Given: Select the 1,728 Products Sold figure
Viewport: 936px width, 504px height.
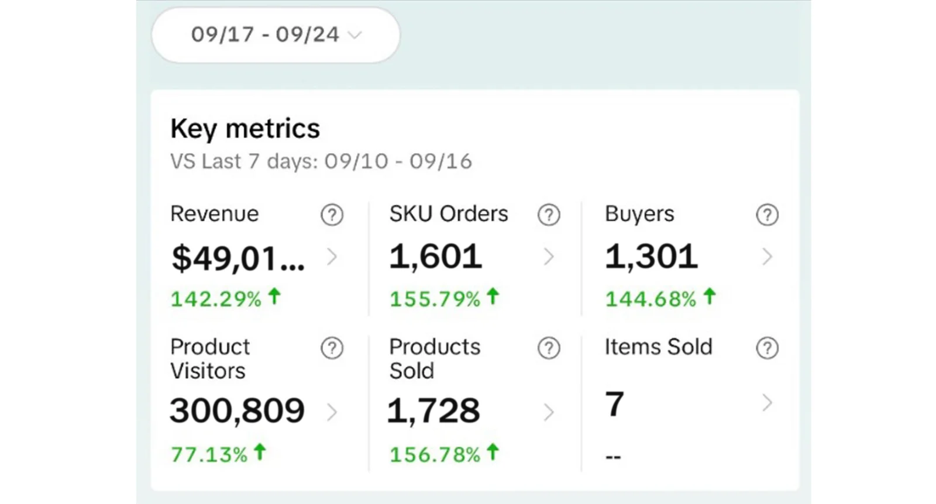Looking at the screenshot, I should click(x=433, y=410).
